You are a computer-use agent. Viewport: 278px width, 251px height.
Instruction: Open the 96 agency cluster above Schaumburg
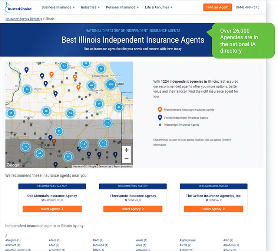pyautogui.click(x=101, y=69)
